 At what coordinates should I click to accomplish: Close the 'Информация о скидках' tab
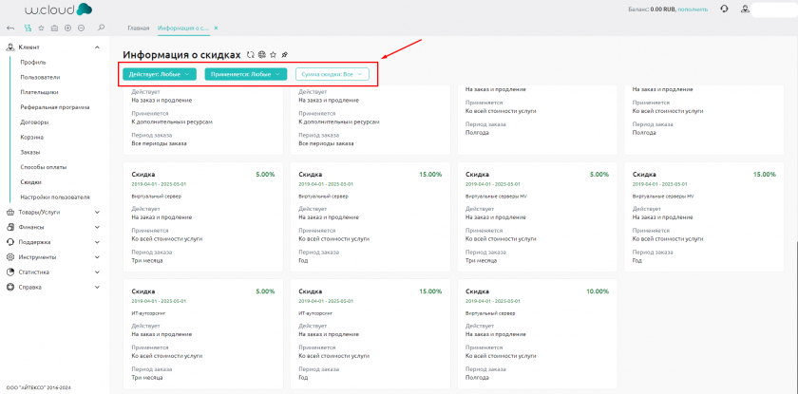(217, 28)
